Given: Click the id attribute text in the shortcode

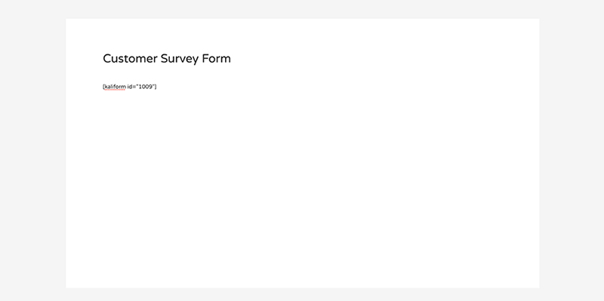Looking at the screenshot, I should pos(129,87).
